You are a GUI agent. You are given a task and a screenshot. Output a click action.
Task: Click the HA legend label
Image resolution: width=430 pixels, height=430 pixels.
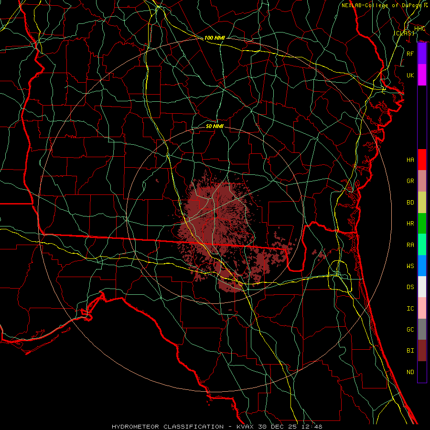pyautogui.click(x=410, y=160)
